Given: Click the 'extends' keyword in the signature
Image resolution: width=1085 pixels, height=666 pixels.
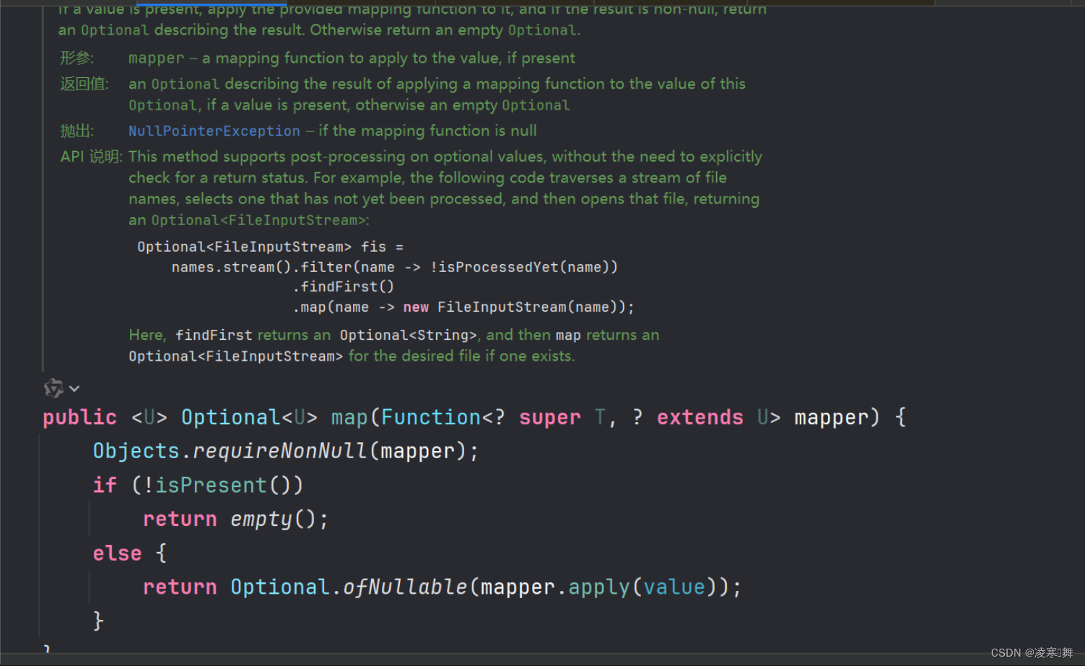Looking at the screenshot, I should 700,417.
